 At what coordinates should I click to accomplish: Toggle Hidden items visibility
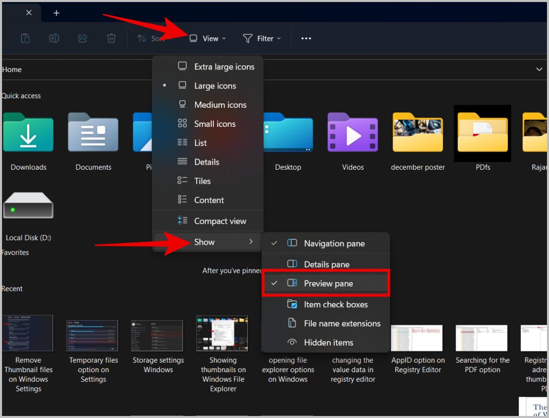pos(329,342)
